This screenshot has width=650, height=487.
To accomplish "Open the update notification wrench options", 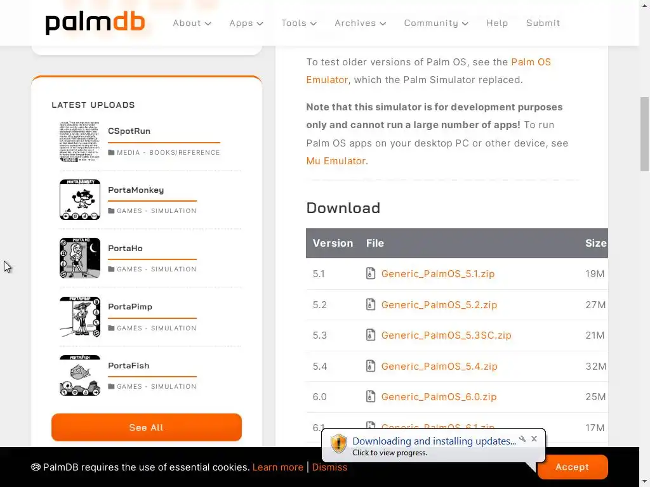I will tap(522, 439).
